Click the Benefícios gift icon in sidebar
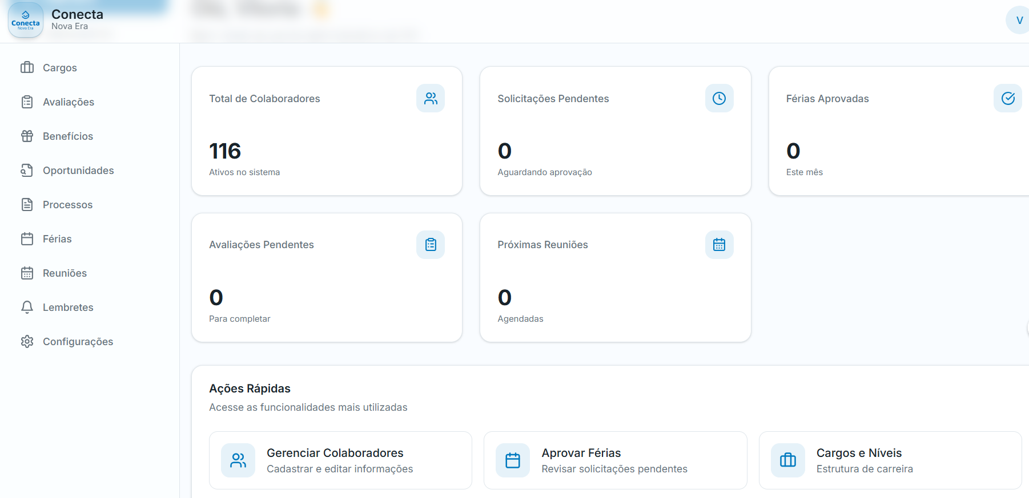Image resolution: width=1029 pixels, height=498 pixels. [x=27, y=136]
